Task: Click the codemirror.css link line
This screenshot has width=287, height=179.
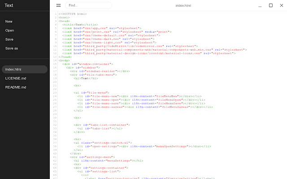Action: [130, 46]
